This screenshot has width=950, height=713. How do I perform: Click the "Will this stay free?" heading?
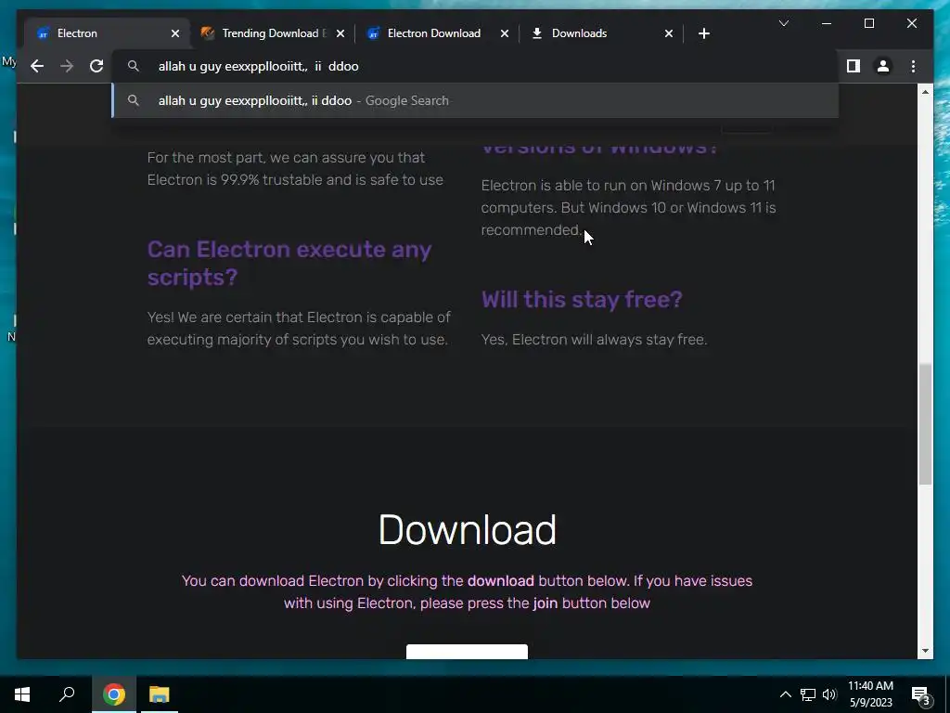582,300
